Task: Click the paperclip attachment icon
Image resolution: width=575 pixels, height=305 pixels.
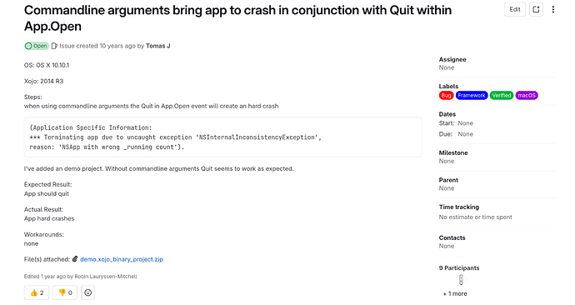Action: (75, 259)
